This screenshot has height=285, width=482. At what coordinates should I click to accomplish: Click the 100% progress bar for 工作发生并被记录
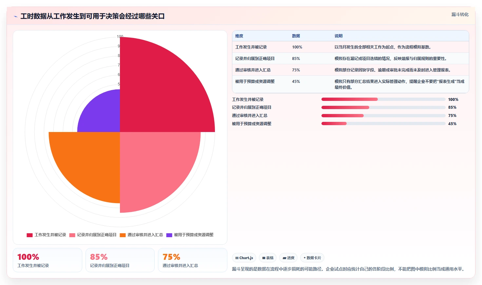[x=383, y=99]
